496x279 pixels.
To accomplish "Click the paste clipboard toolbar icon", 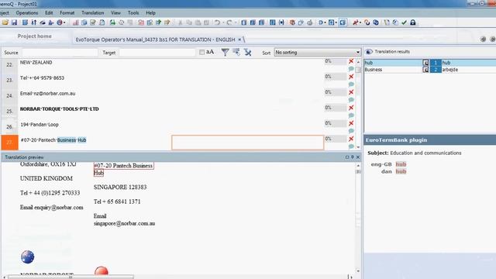I will (198, 22).
